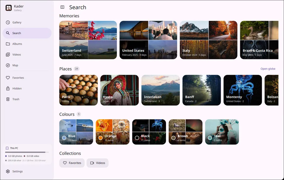The height and width of the screenshot is (180, 284).
Task: Open the Switzerland memory card
Action: pyautogui.click(x=88, y=40)
